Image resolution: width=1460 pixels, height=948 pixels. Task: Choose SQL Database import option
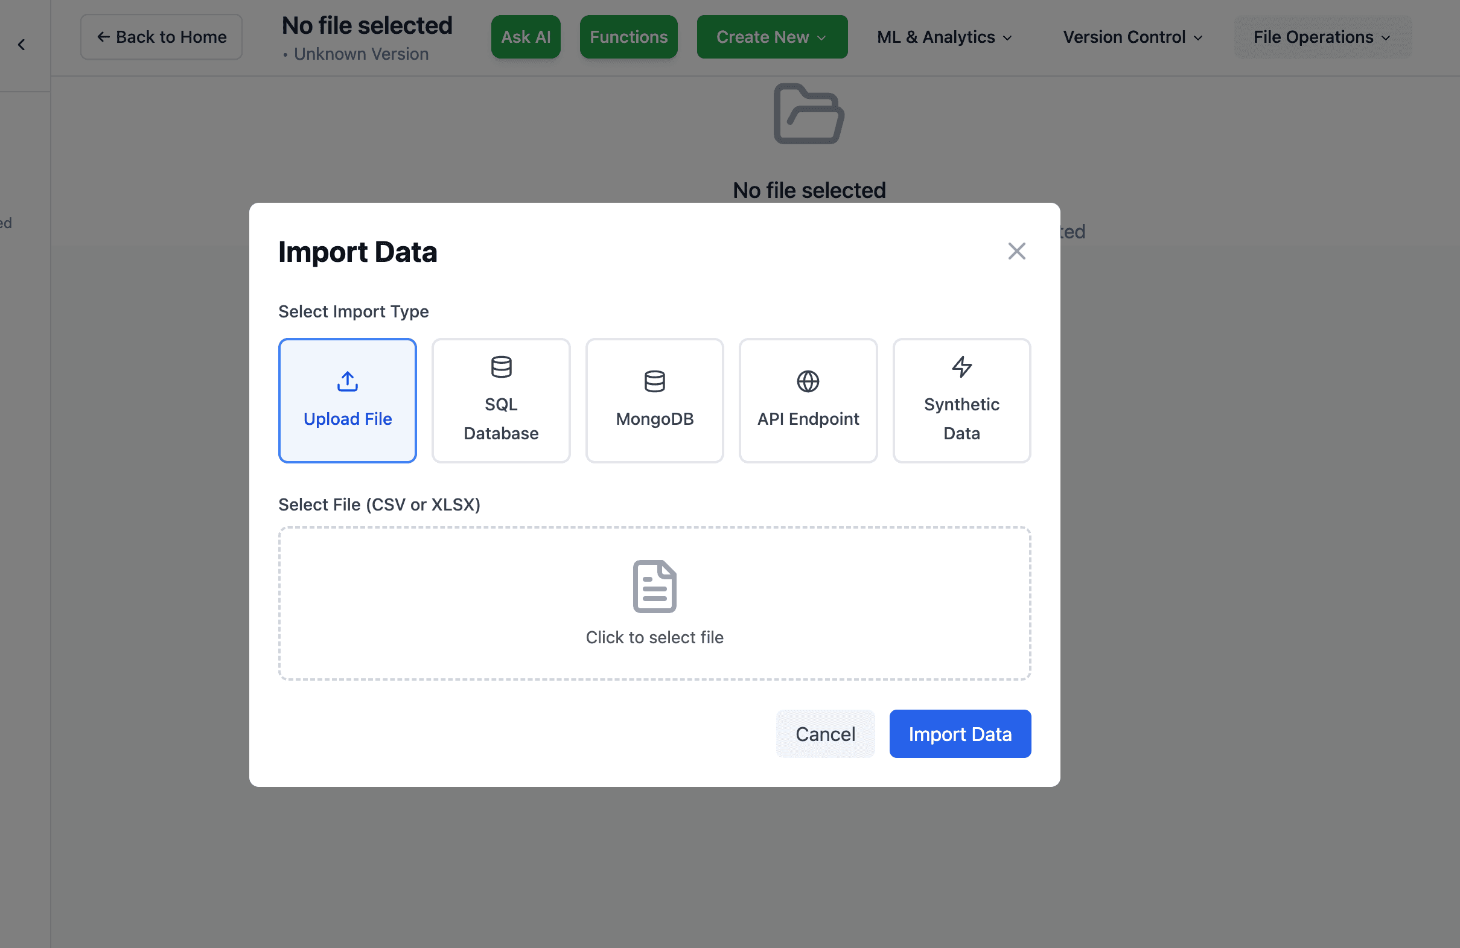500,401
